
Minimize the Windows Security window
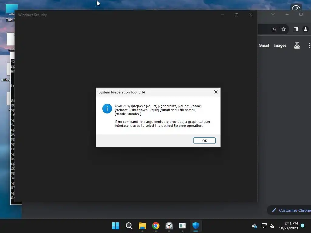point(223,15)
